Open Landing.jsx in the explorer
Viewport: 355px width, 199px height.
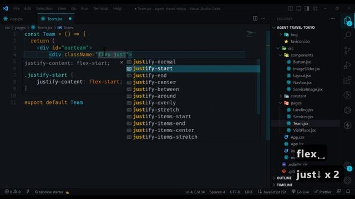pos(303,110)
